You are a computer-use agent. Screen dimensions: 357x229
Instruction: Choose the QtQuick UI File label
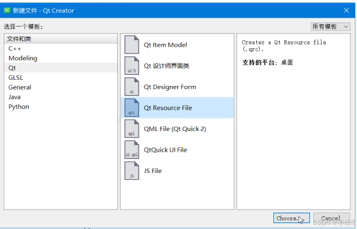165,150
